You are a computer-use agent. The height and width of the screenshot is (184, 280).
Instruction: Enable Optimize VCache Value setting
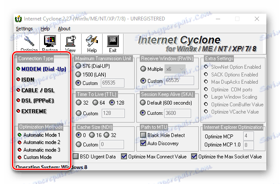click(206, 111)
